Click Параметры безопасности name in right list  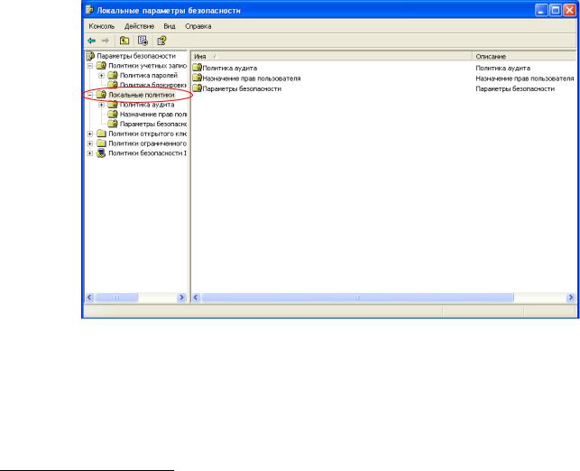pyautogui.click(x=242, y=88)
